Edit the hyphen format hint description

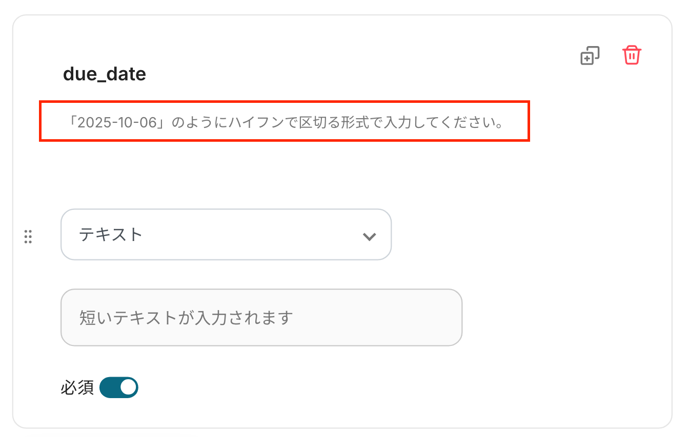285,123
